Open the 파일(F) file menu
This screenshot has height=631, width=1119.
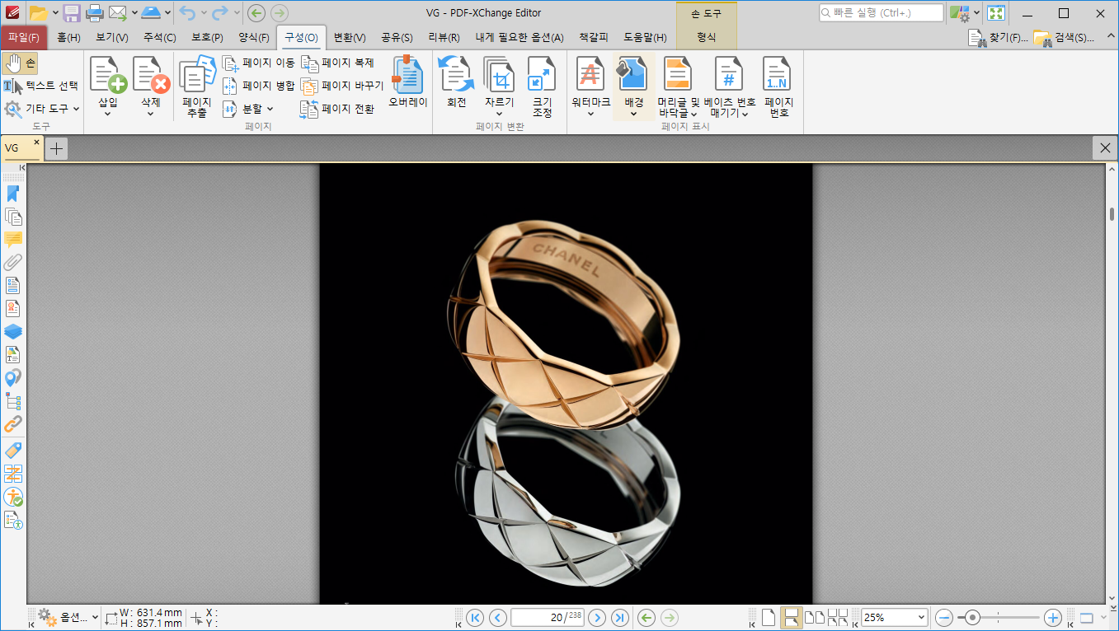24,37
